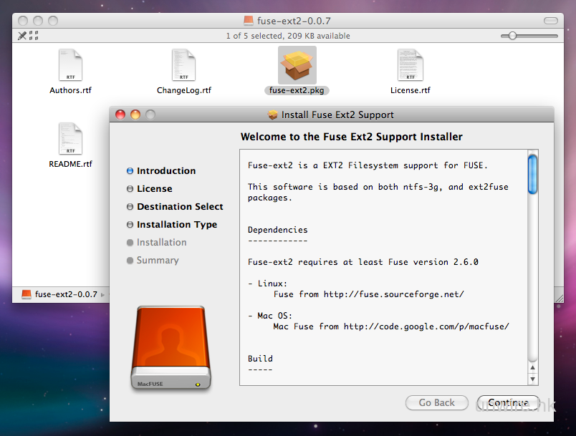Click the scroll down arrow in the readme pane
This screenshot has width=576, height=436.
tap(532, 379)
